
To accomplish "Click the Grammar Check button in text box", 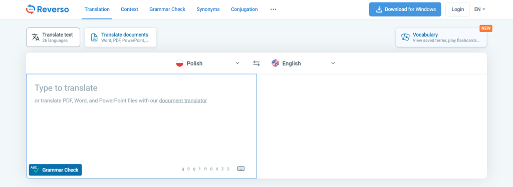I will (x=55, y=169).
